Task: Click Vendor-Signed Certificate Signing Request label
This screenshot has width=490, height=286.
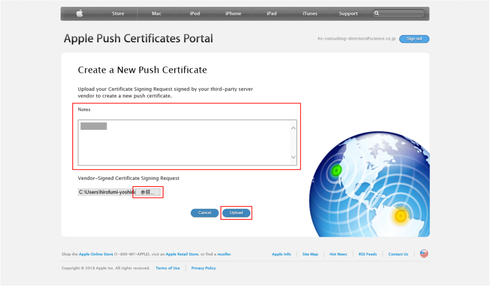Action: click(x=128, y=178)
